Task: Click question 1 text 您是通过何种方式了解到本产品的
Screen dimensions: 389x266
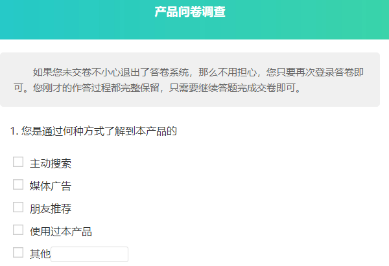Action: 99,131
